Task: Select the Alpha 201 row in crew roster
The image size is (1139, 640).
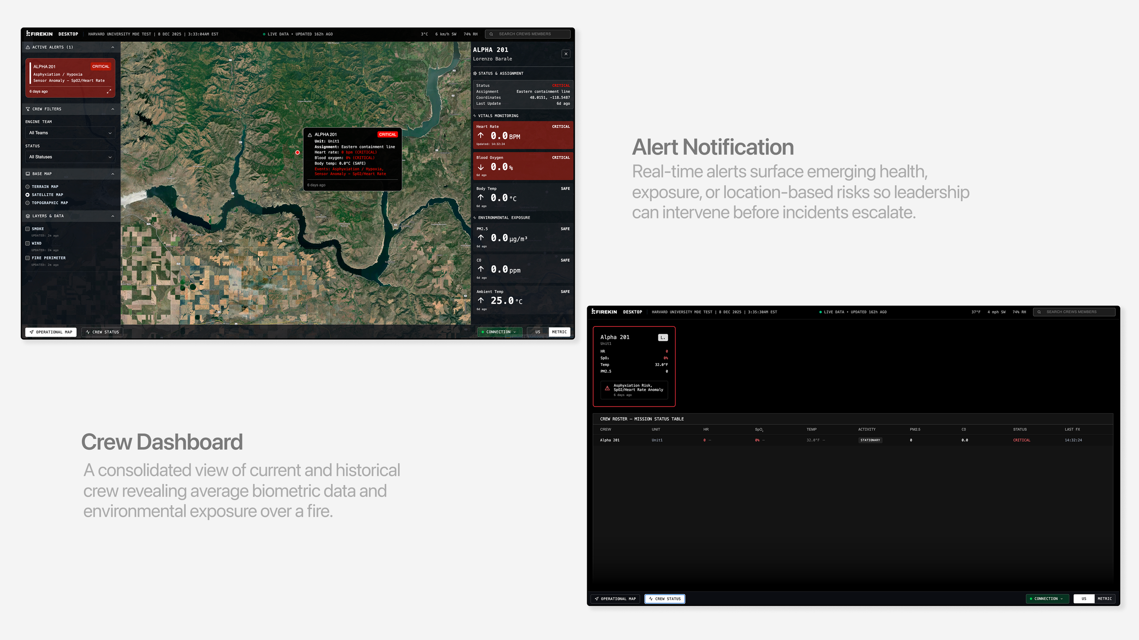Action: click(610, 440)
